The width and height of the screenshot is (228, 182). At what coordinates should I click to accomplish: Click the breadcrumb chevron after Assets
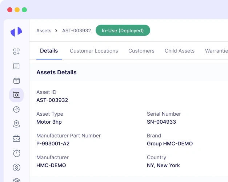56,31
